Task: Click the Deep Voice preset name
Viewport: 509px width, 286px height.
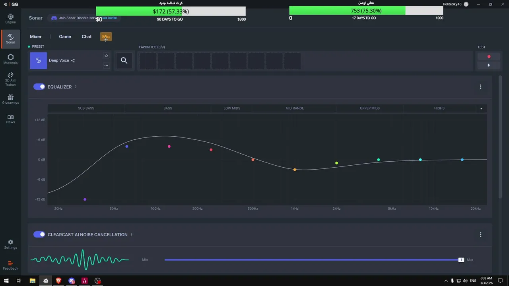Action: [x=59, y=60]
